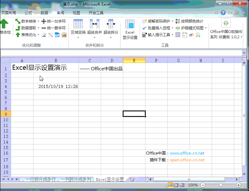Click the blue rows swap icon
Viewport: 249px width, 191px height.
click(x=57, y=35)
